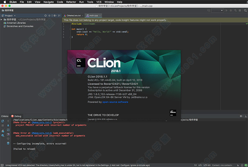Click the run with coverage icon
The width and height of the screenshot is (248, 167).
tap(236, 10)
